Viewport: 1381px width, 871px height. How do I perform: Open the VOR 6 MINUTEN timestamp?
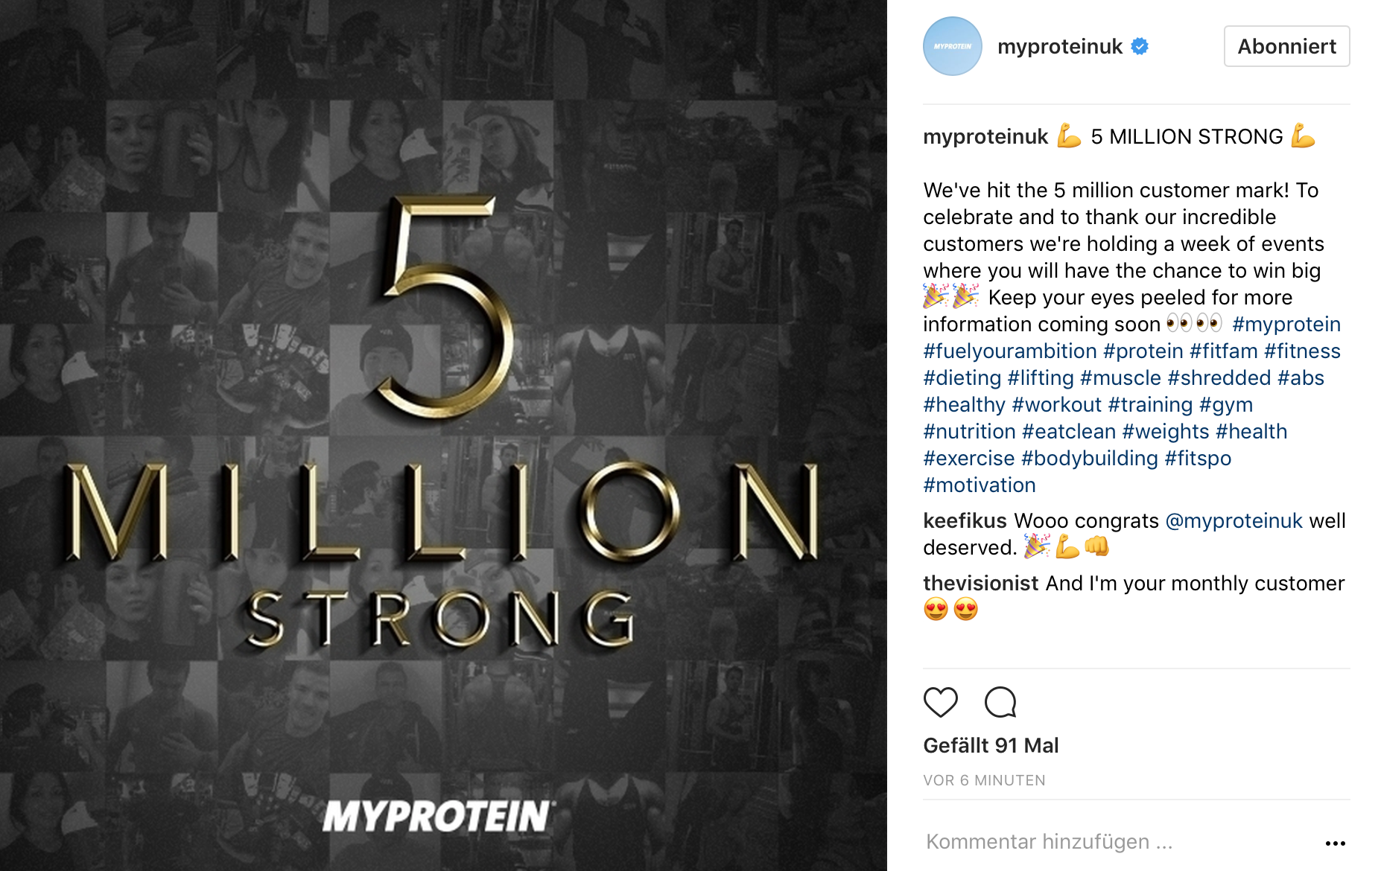point(984,780)
